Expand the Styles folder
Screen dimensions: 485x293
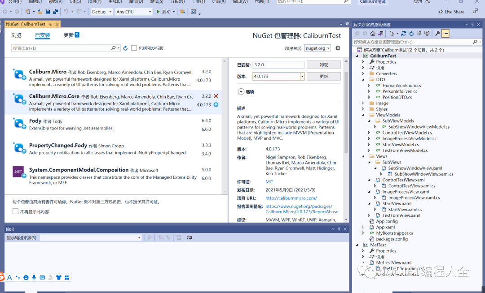point(363,109)
